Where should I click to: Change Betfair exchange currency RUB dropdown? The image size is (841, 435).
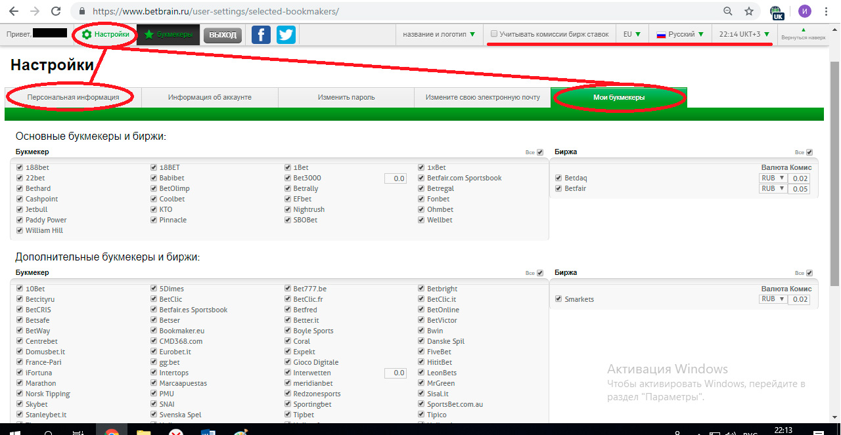[773, 188]
